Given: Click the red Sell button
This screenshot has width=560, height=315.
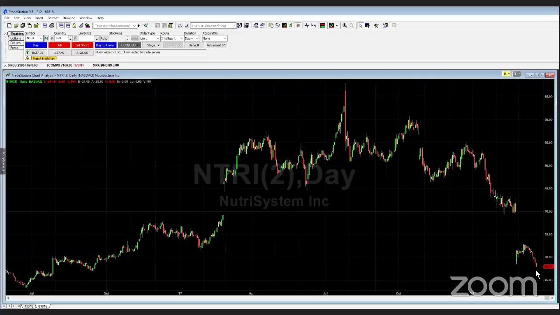Looking at the screenshot, I should pos(59,45).
